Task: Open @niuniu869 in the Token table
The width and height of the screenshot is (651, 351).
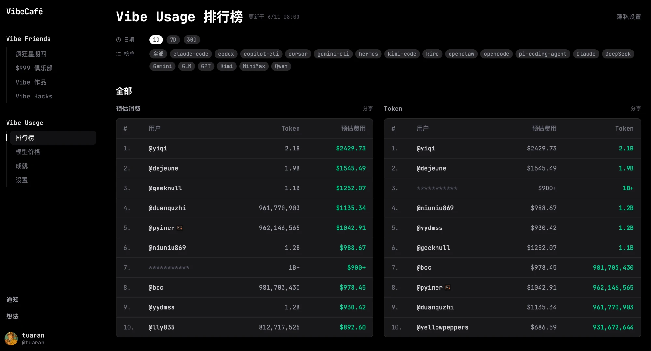Action: [435, 208]
